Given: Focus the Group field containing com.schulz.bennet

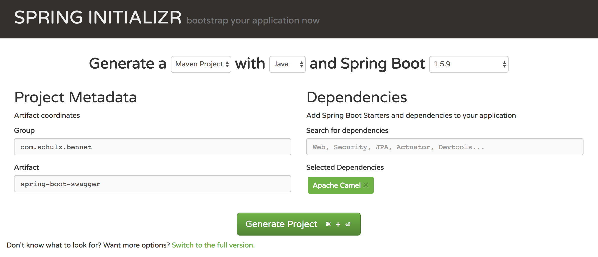Looking at the screenshot, I should [x=152, y=147].
